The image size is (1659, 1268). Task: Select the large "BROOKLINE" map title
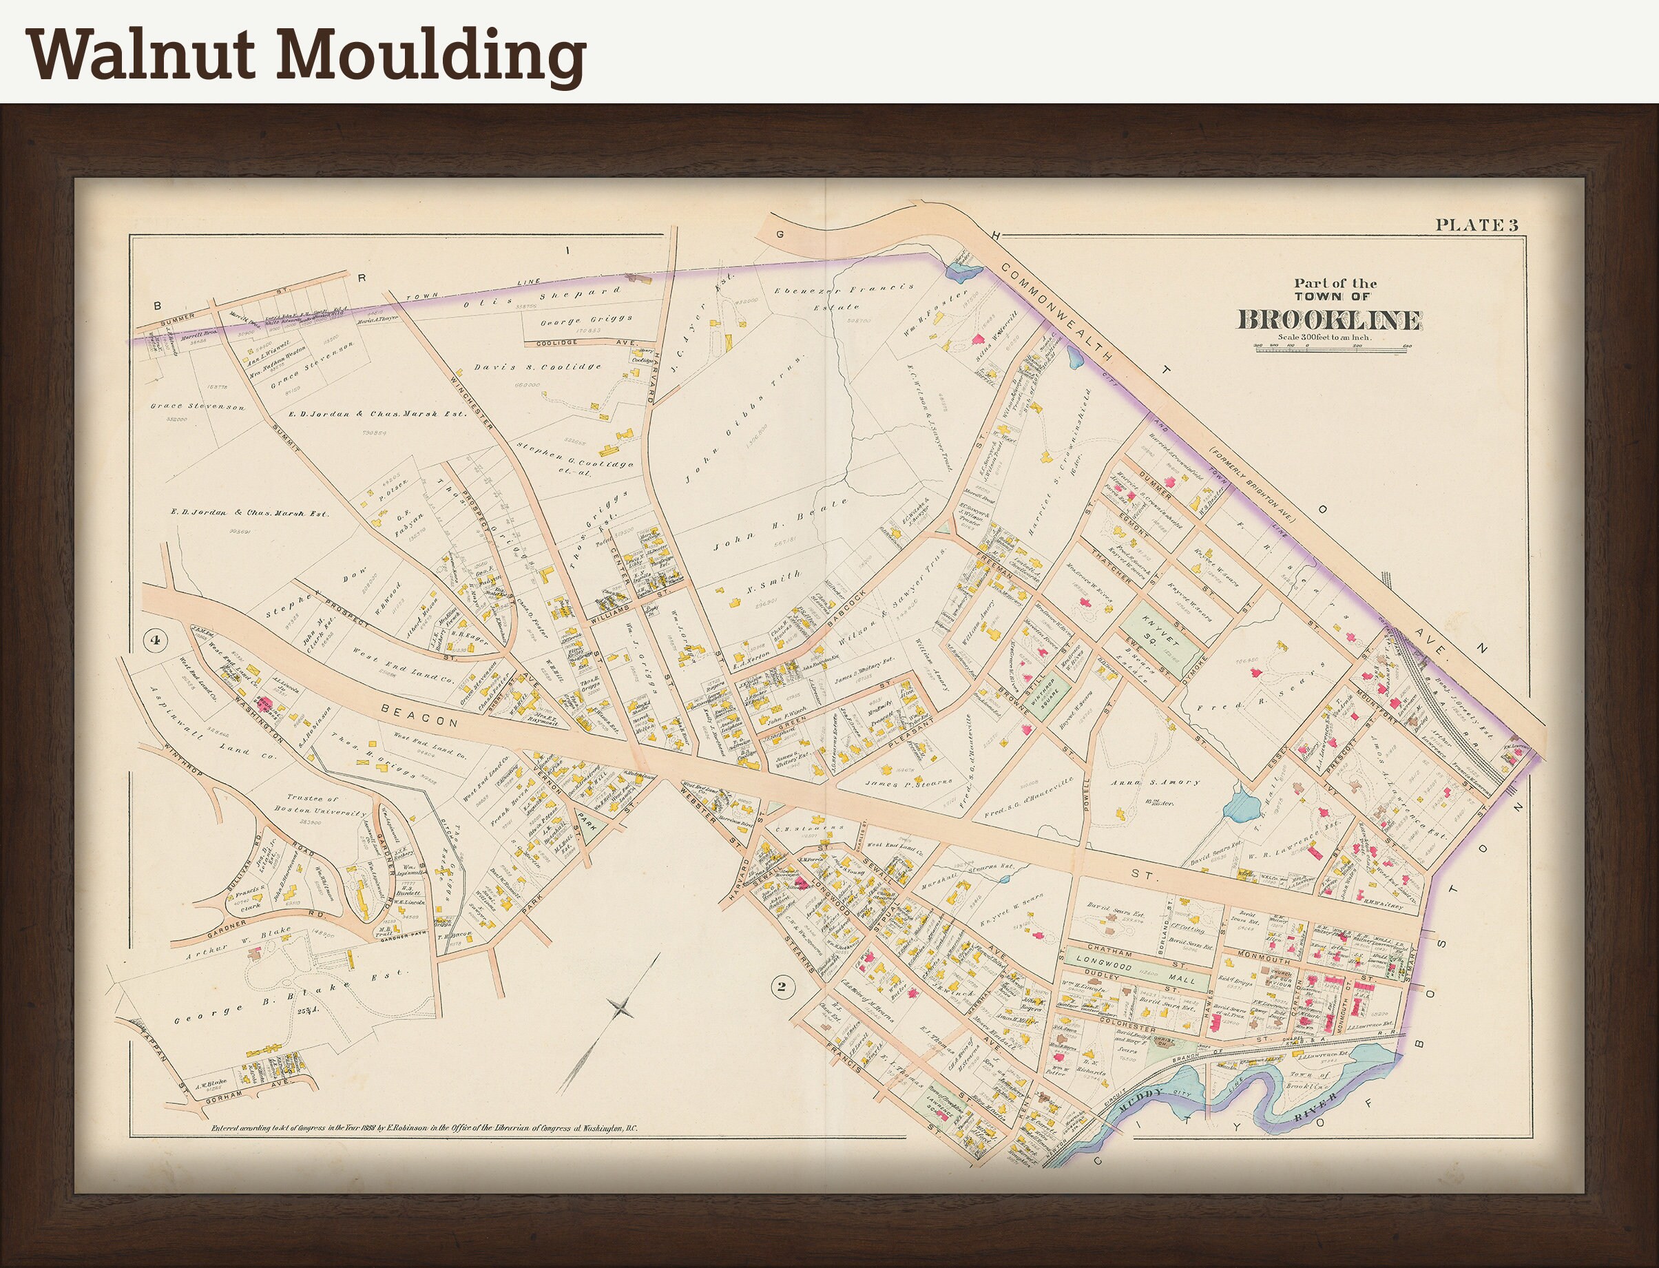(1329, 320)
